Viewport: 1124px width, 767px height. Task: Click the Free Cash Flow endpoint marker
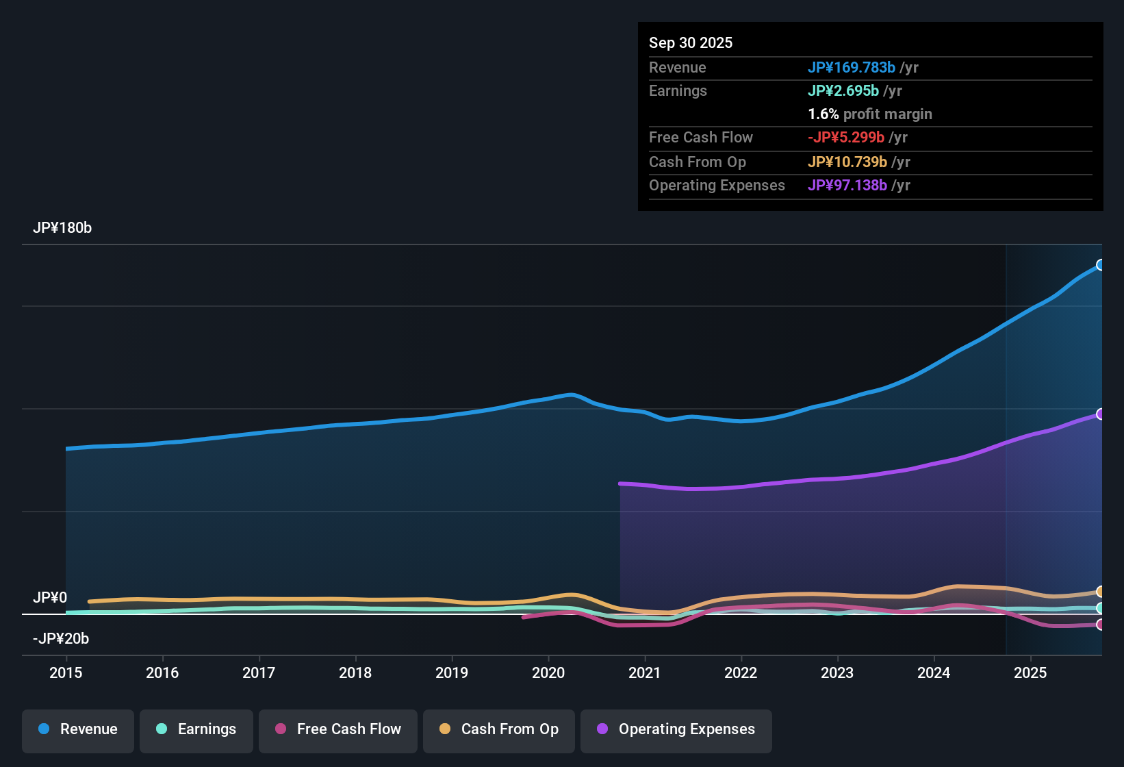(1101, 624)
